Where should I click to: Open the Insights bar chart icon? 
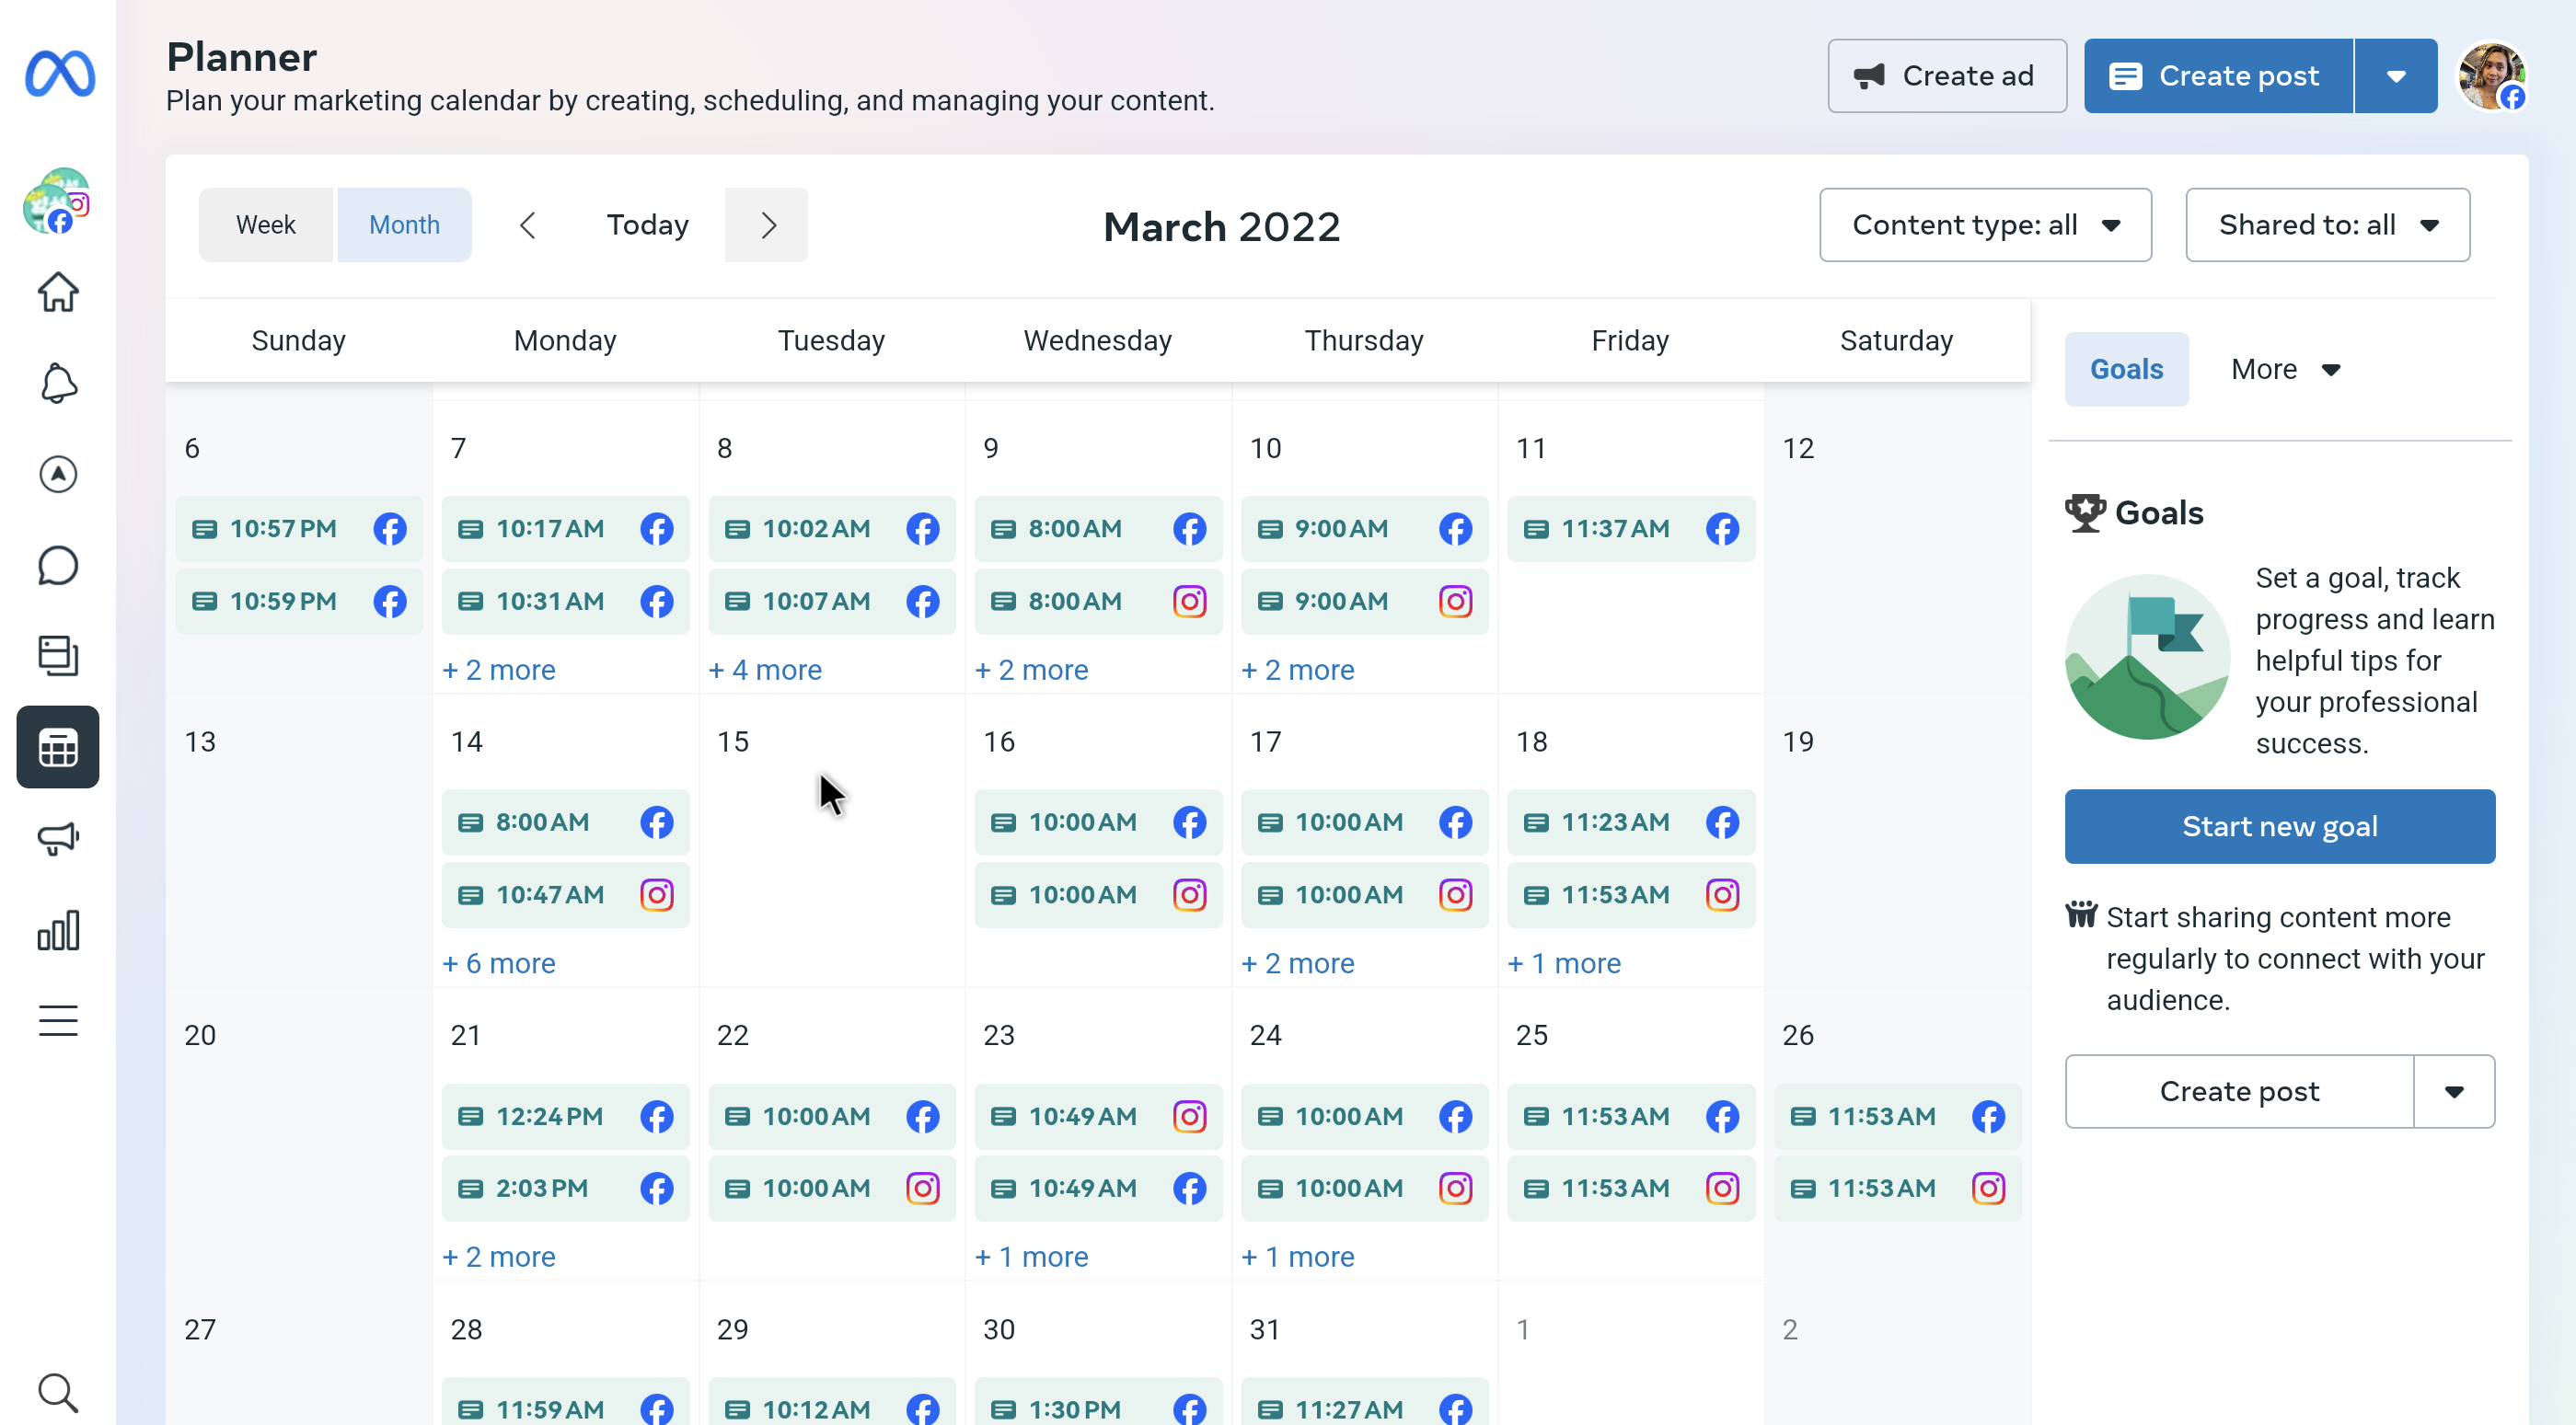click(58, 930)
